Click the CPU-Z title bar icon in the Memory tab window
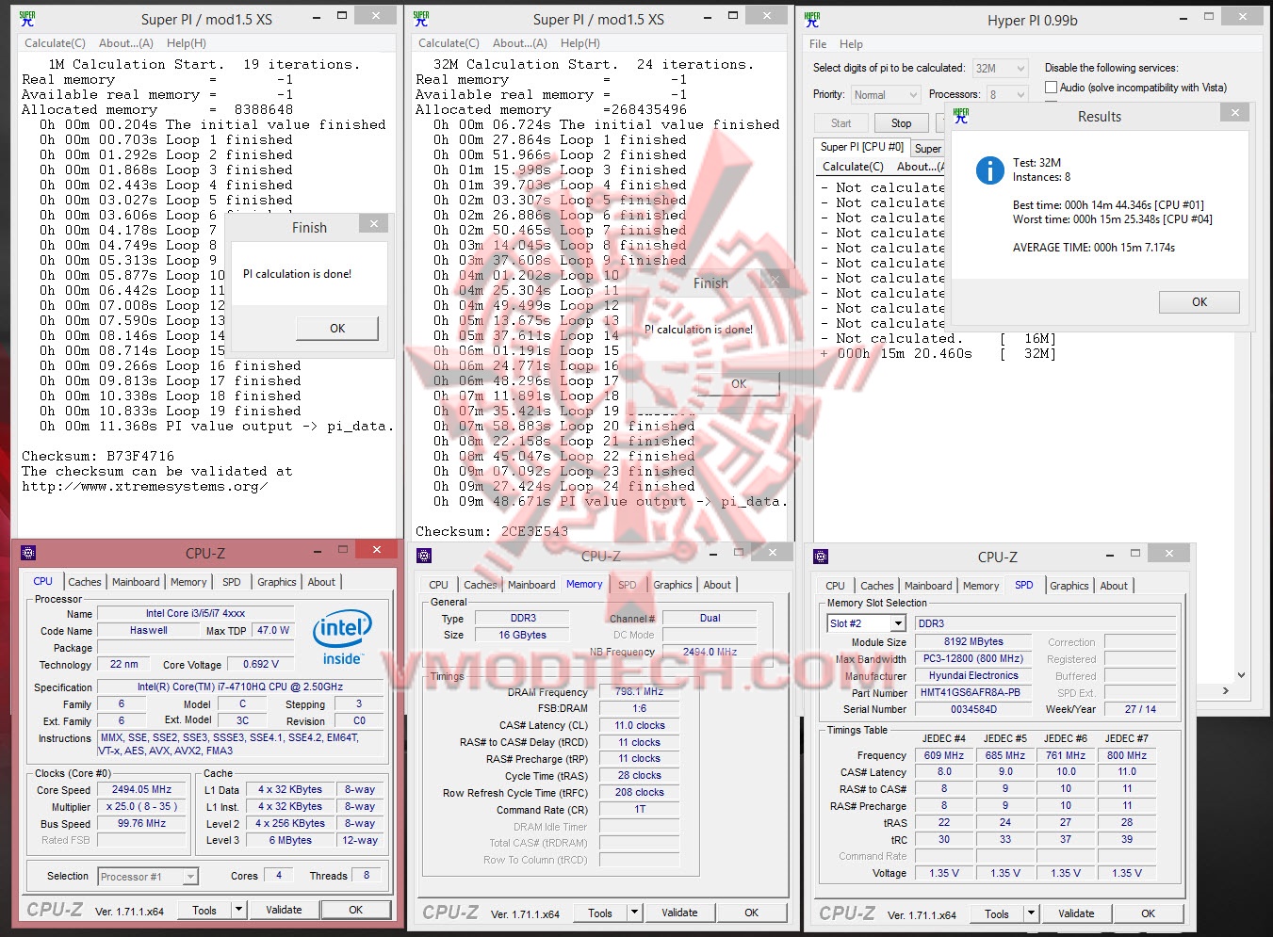Screen dimensions: 1273x937 pos(424,556)
